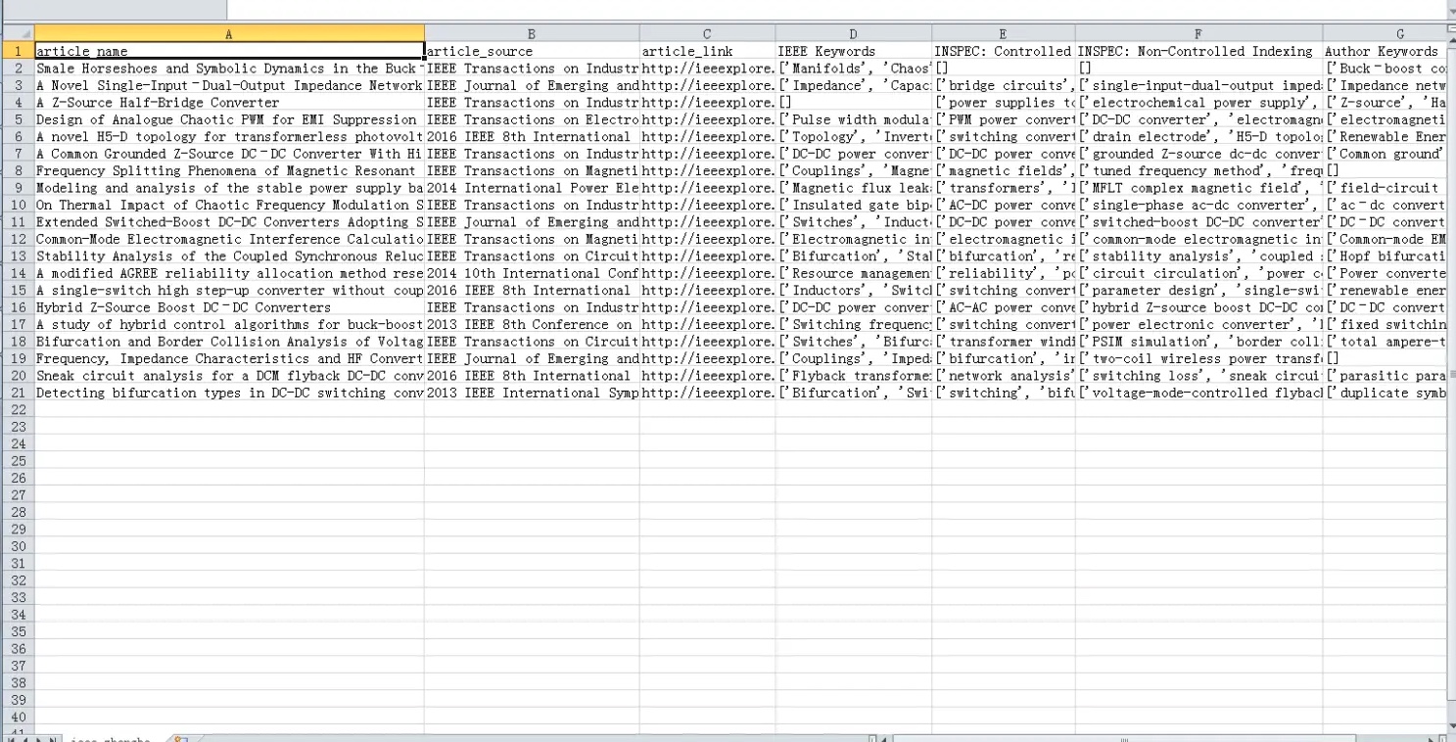The image size is (1456, 742).
Task: Select column C header
Action: [708, 33]
